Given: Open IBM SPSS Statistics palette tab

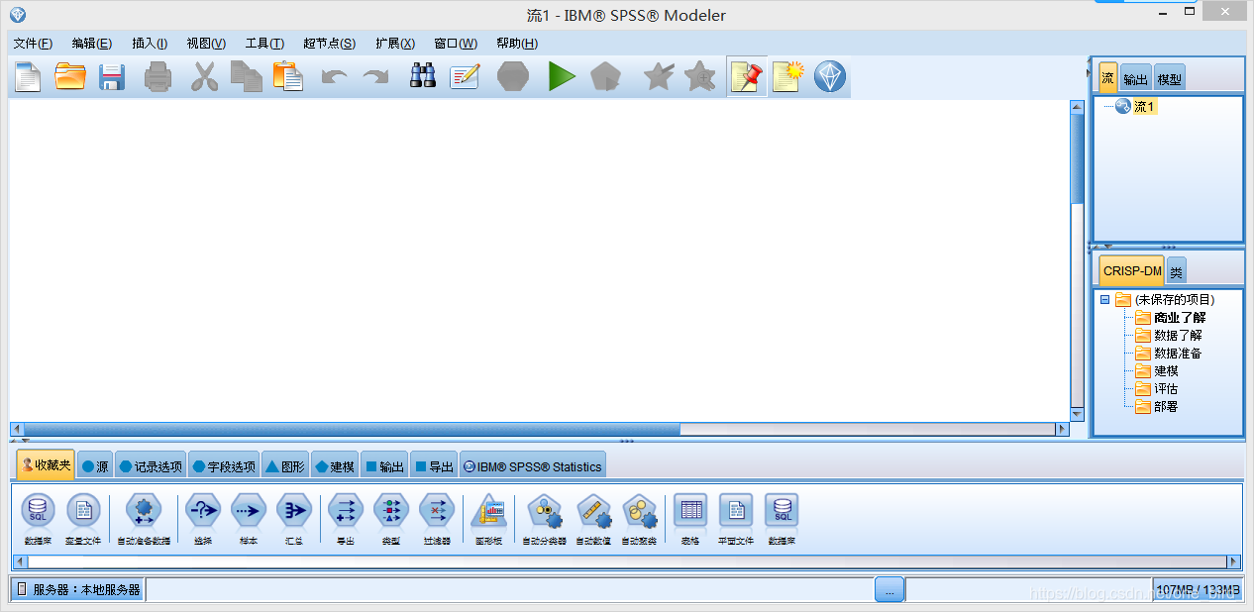Looking at the screenshot, I should [x=532, y=466].
